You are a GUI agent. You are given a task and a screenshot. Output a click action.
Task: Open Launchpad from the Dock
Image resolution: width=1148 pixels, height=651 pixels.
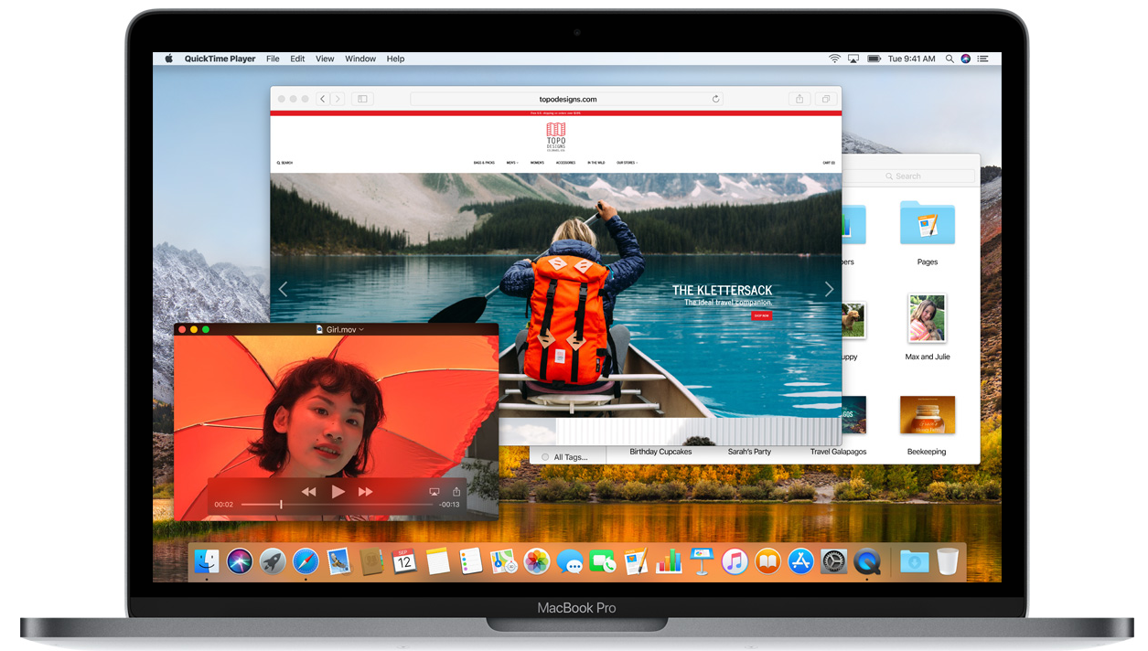click(273, 561)
